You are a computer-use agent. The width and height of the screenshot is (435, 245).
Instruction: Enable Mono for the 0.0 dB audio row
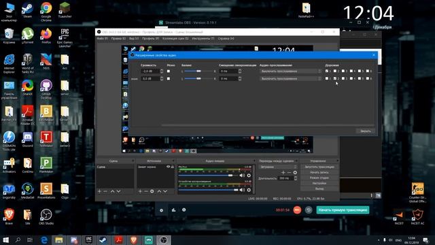click(x=169, y=79)
